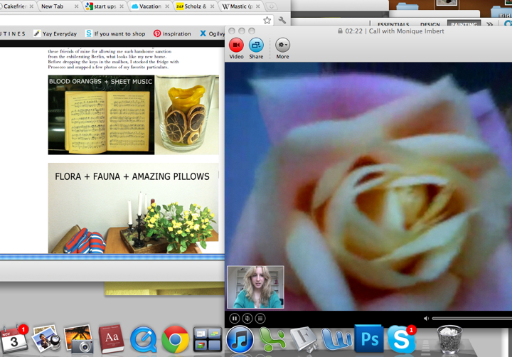The image size is (512, 357).
Task: Open Chrome's wrench settings menu
Action: 282,21
